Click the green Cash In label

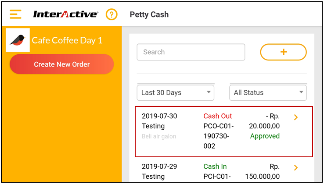pos(215,166)
